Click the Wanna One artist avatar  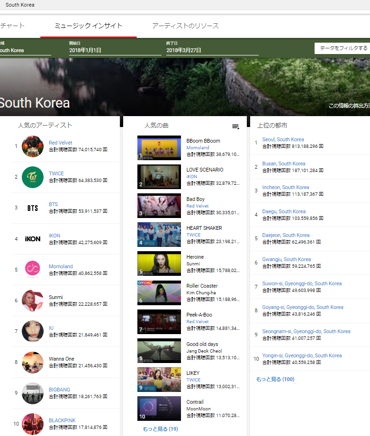click(33, 363)
